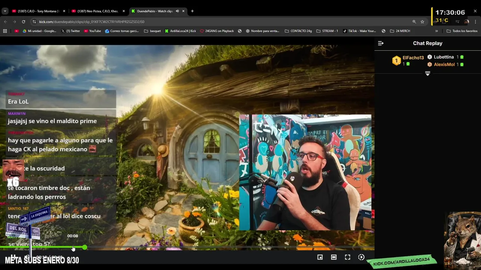Collapse the Chat Replay panel icon
The height and width of the screenshot is (270, 481).
tap(381, 43)
